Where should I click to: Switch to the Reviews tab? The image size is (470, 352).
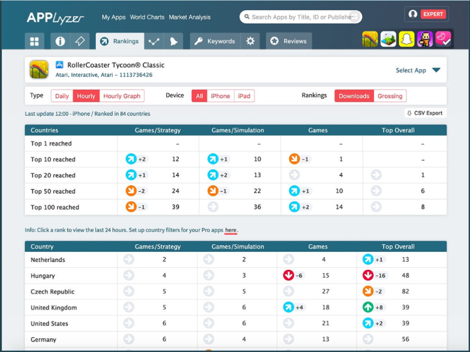point(289,41)
